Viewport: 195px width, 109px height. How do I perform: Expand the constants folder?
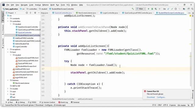coord(8,18)
